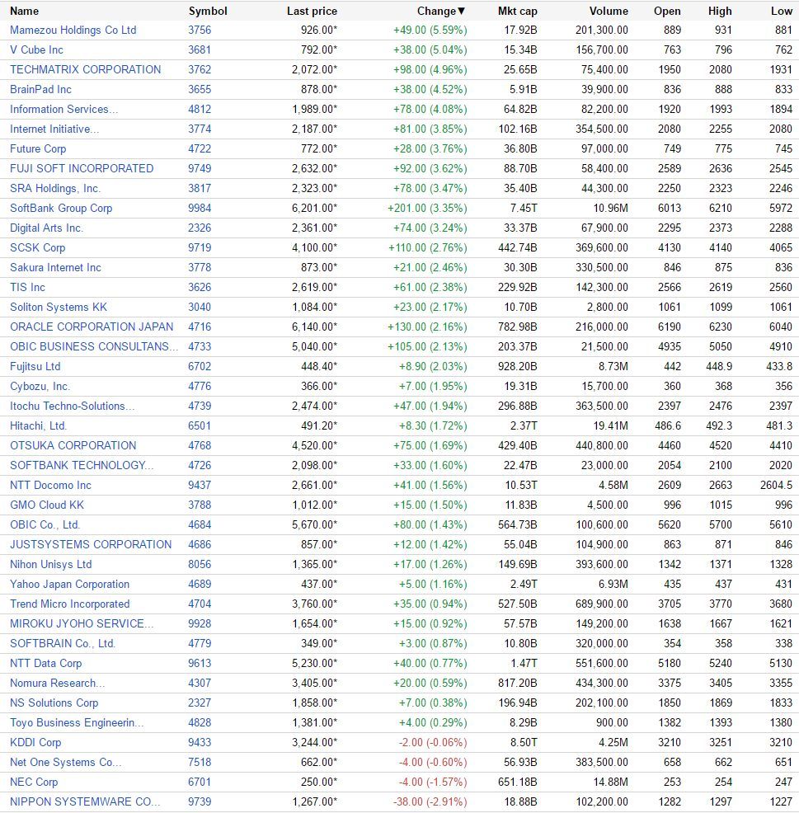Open symbol link 9613 for NTT Data

(200, 663)
